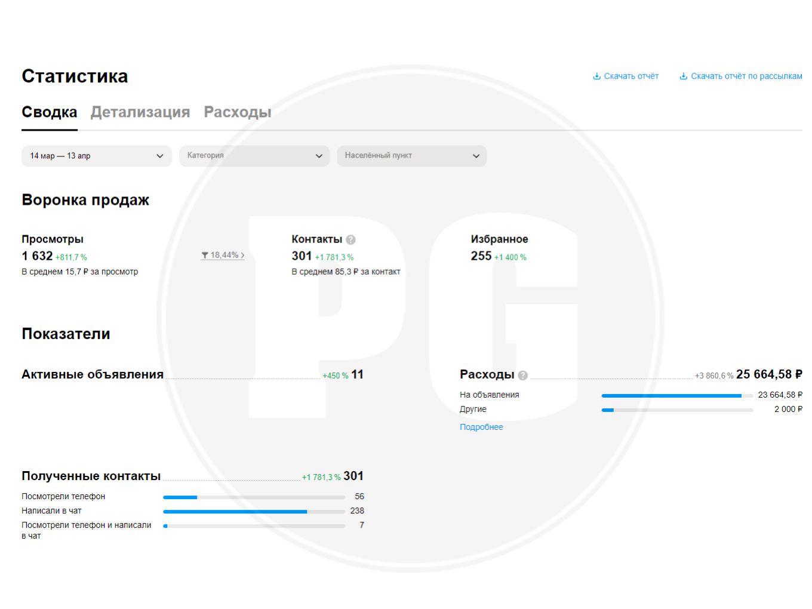Click the На объявления expenses bar

click(x=678, y=396)
